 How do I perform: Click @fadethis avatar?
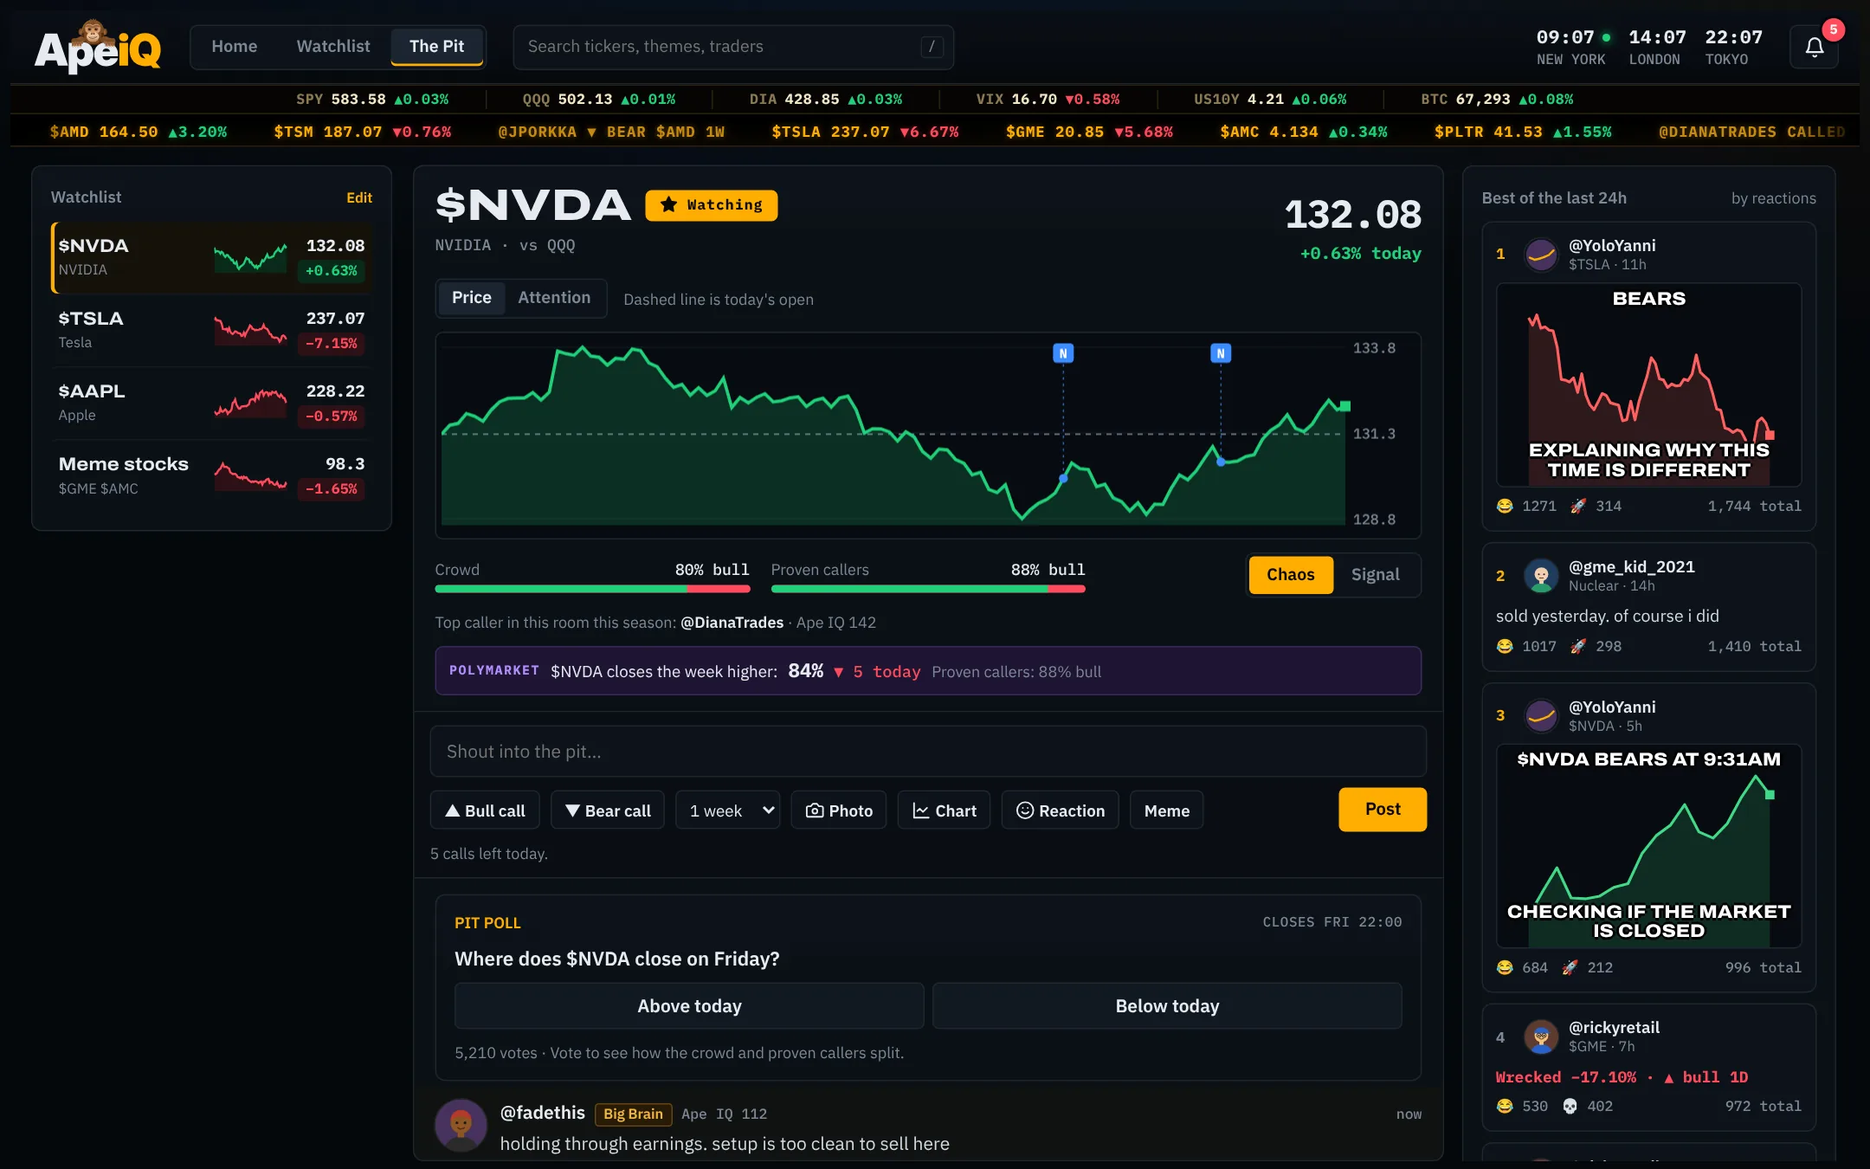(x=461, y=1126)
